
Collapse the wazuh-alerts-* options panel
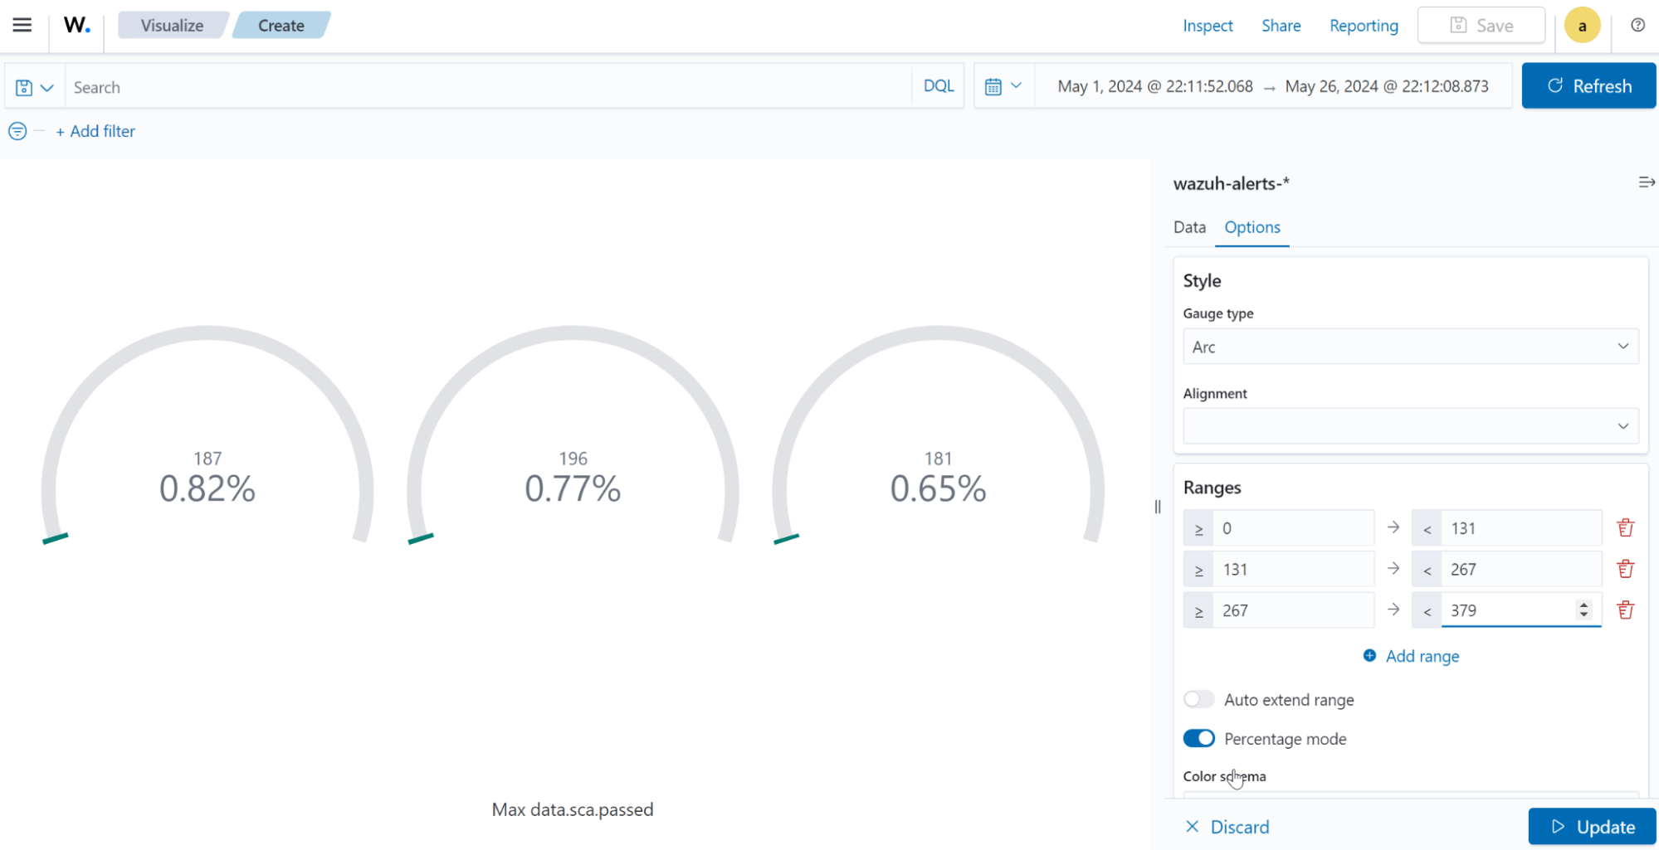(x=1647, y=182)
